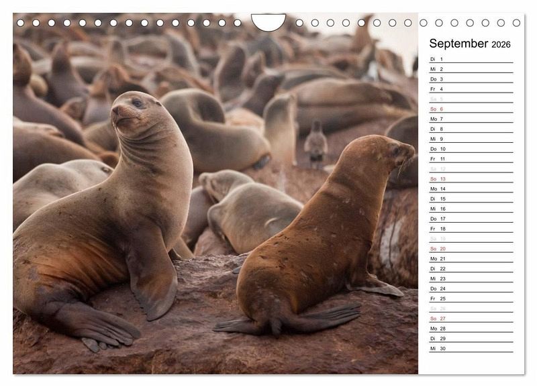Pick the red So 13 Sunday entry

coord(471,179)
